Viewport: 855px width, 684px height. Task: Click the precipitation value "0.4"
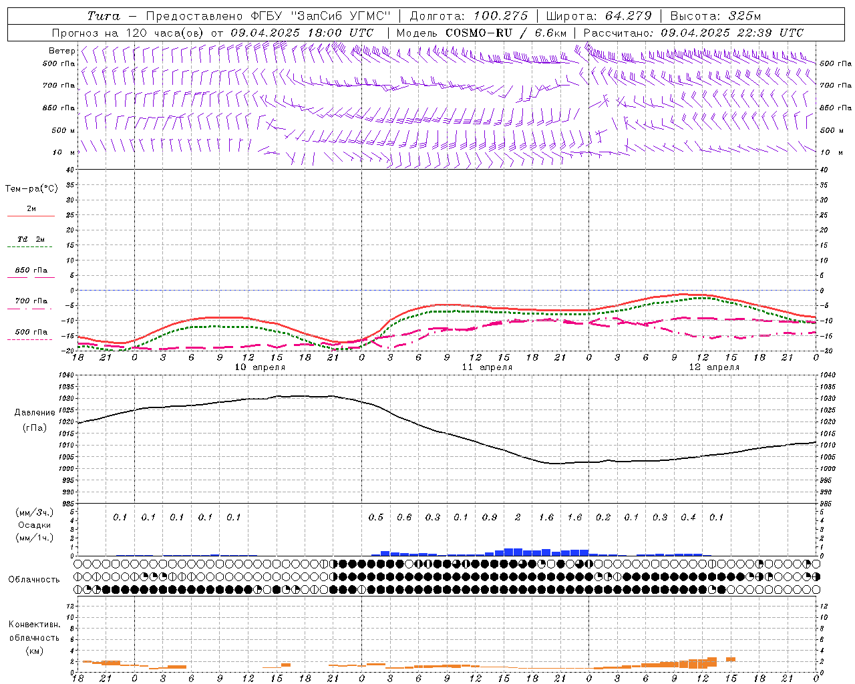pyautogui.click(x=688, y=517)
